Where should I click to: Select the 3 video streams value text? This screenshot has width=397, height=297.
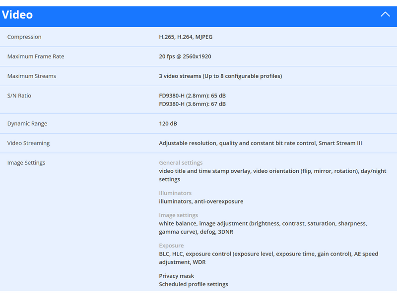pyautogui.click(x=220, y=76)
